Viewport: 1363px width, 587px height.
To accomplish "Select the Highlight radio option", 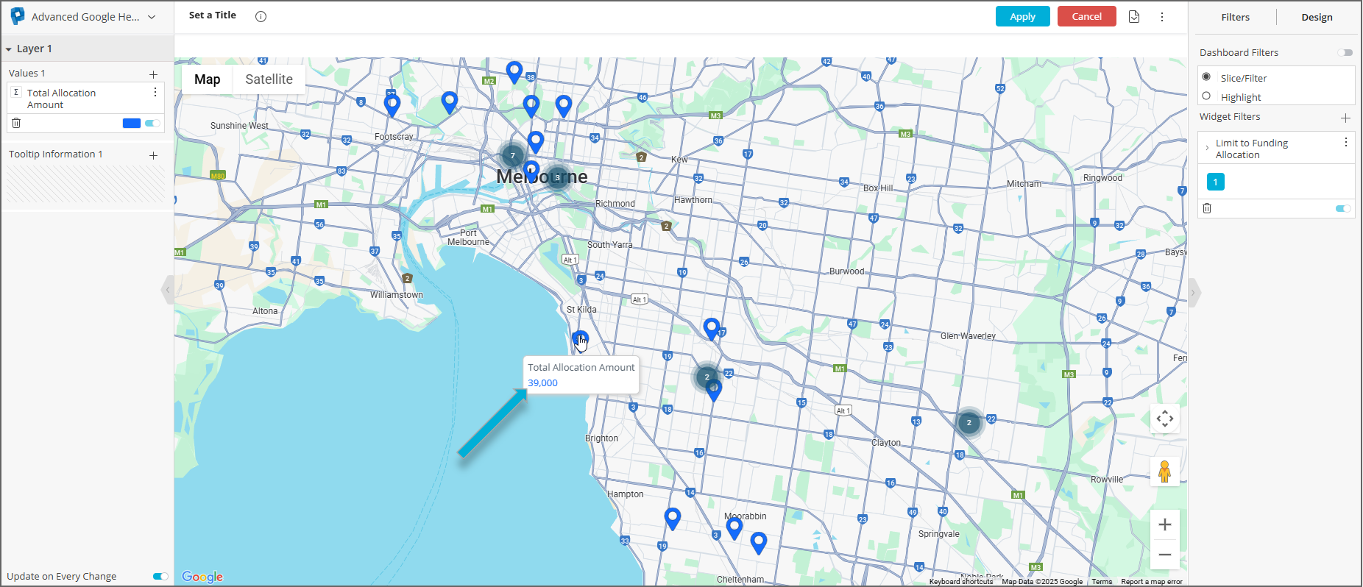I will [1206, 96].
